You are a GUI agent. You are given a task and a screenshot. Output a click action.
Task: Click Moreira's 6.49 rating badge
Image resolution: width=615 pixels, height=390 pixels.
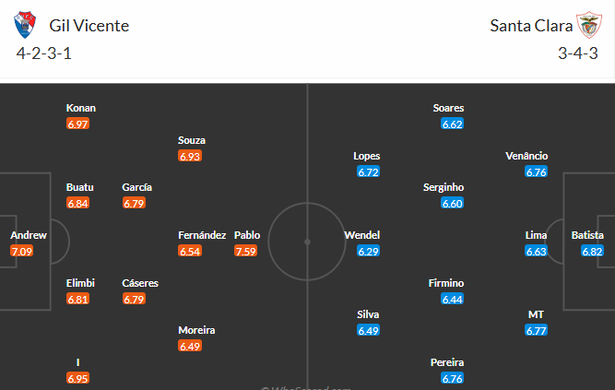(x=190, y=347)
